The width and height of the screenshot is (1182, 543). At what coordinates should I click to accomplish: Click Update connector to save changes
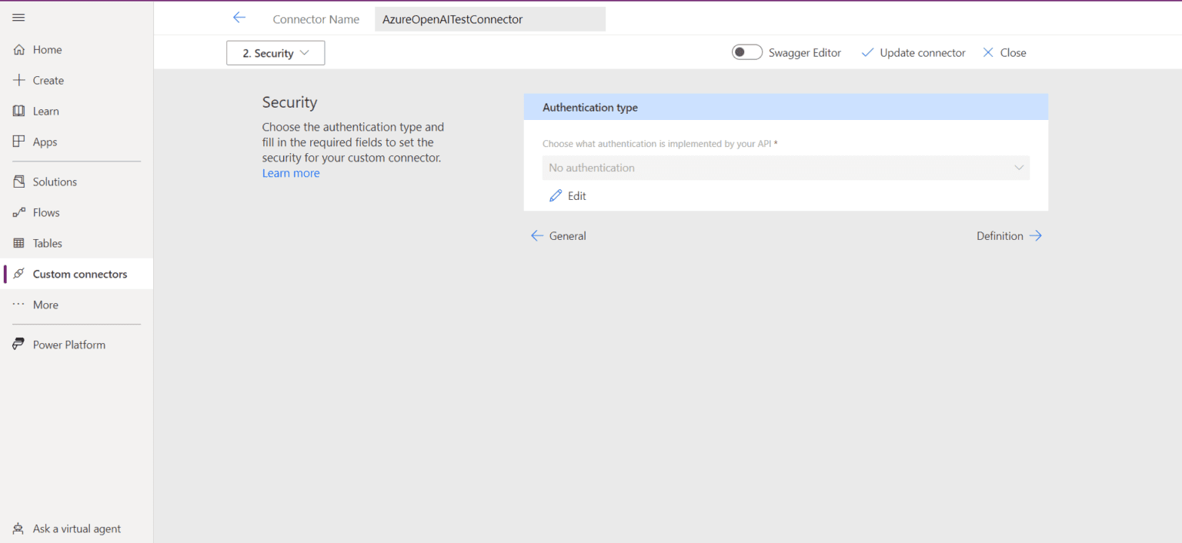pos(913,52)
